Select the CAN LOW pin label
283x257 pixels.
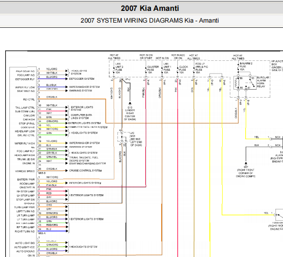29,116
